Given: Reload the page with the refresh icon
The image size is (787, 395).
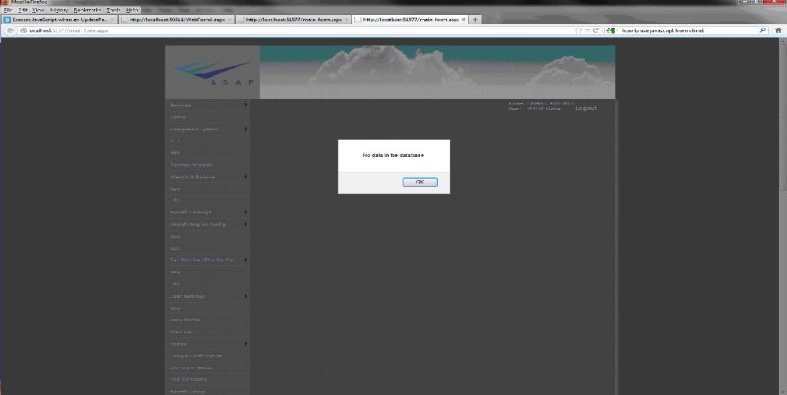Looking at the screenshot, I should point(596,31).
